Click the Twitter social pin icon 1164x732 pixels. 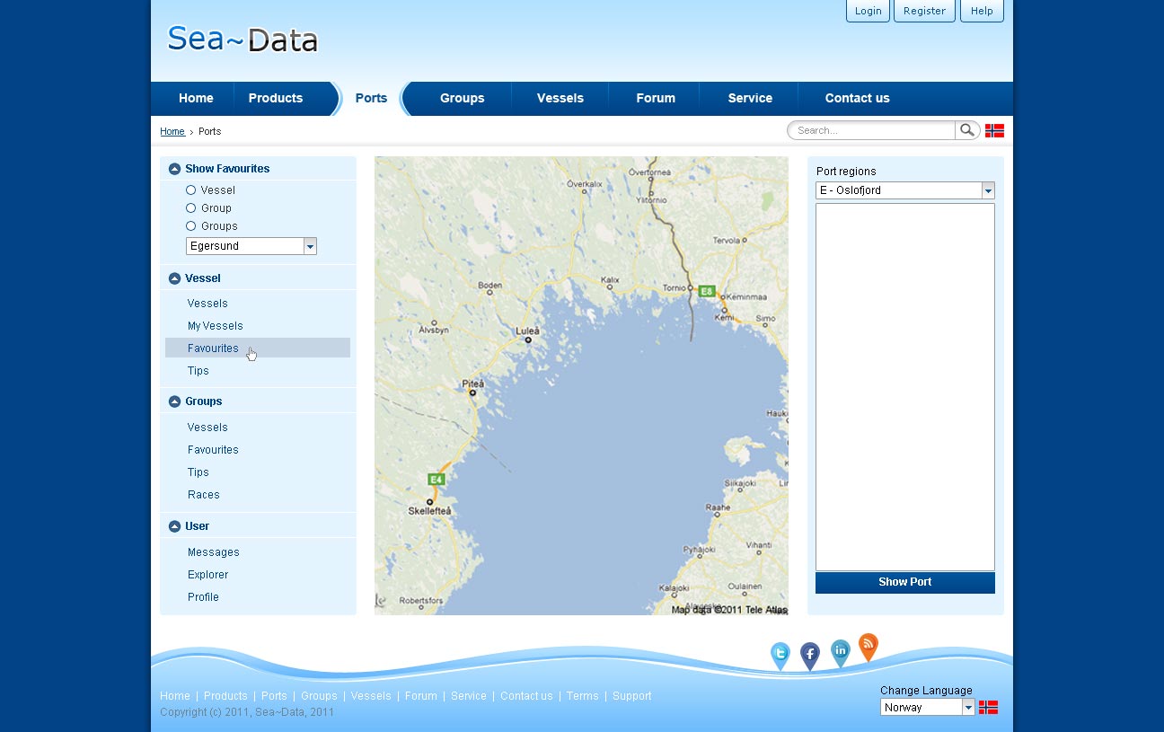pyautogui.click(x=780, y=654)
